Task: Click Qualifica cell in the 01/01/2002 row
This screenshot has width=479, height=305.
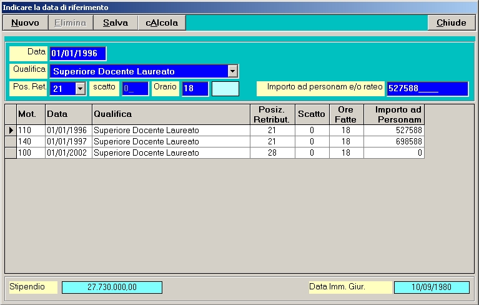Action: tap(171, 152)
